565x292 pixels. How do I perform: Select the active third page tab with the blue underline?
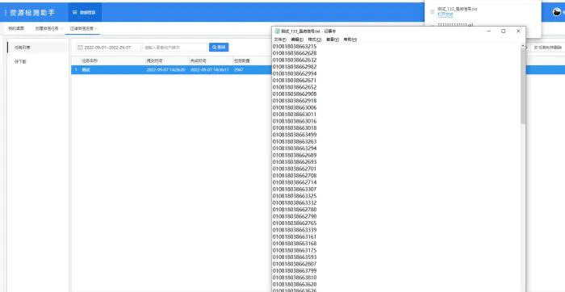pyautogui.click(x=82, y=28)
